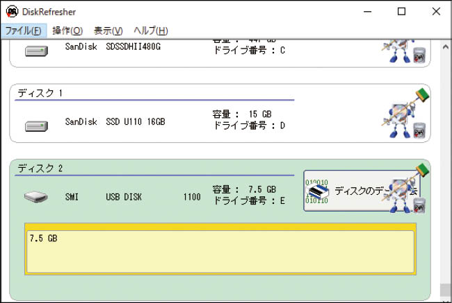This screenshot has height=303, width=452.
Task: Click the ディスク 2 header label
Action: click(40, 168)
